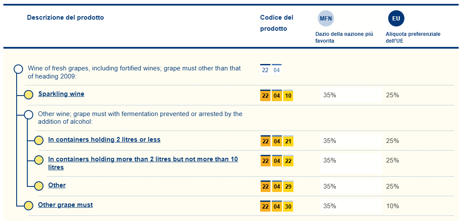
Task: Click the MFN circle badge icon
Action: pyautogui.click(x=326, y=18)
